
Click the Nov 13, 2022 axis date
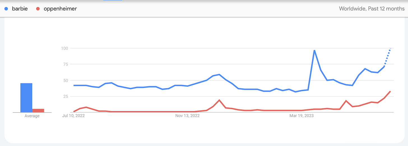(187, 116)
